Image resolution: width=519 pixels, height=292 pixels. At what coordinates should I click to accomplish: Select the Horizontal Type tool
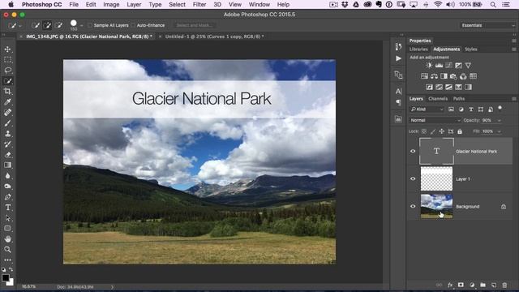(7, 208)
